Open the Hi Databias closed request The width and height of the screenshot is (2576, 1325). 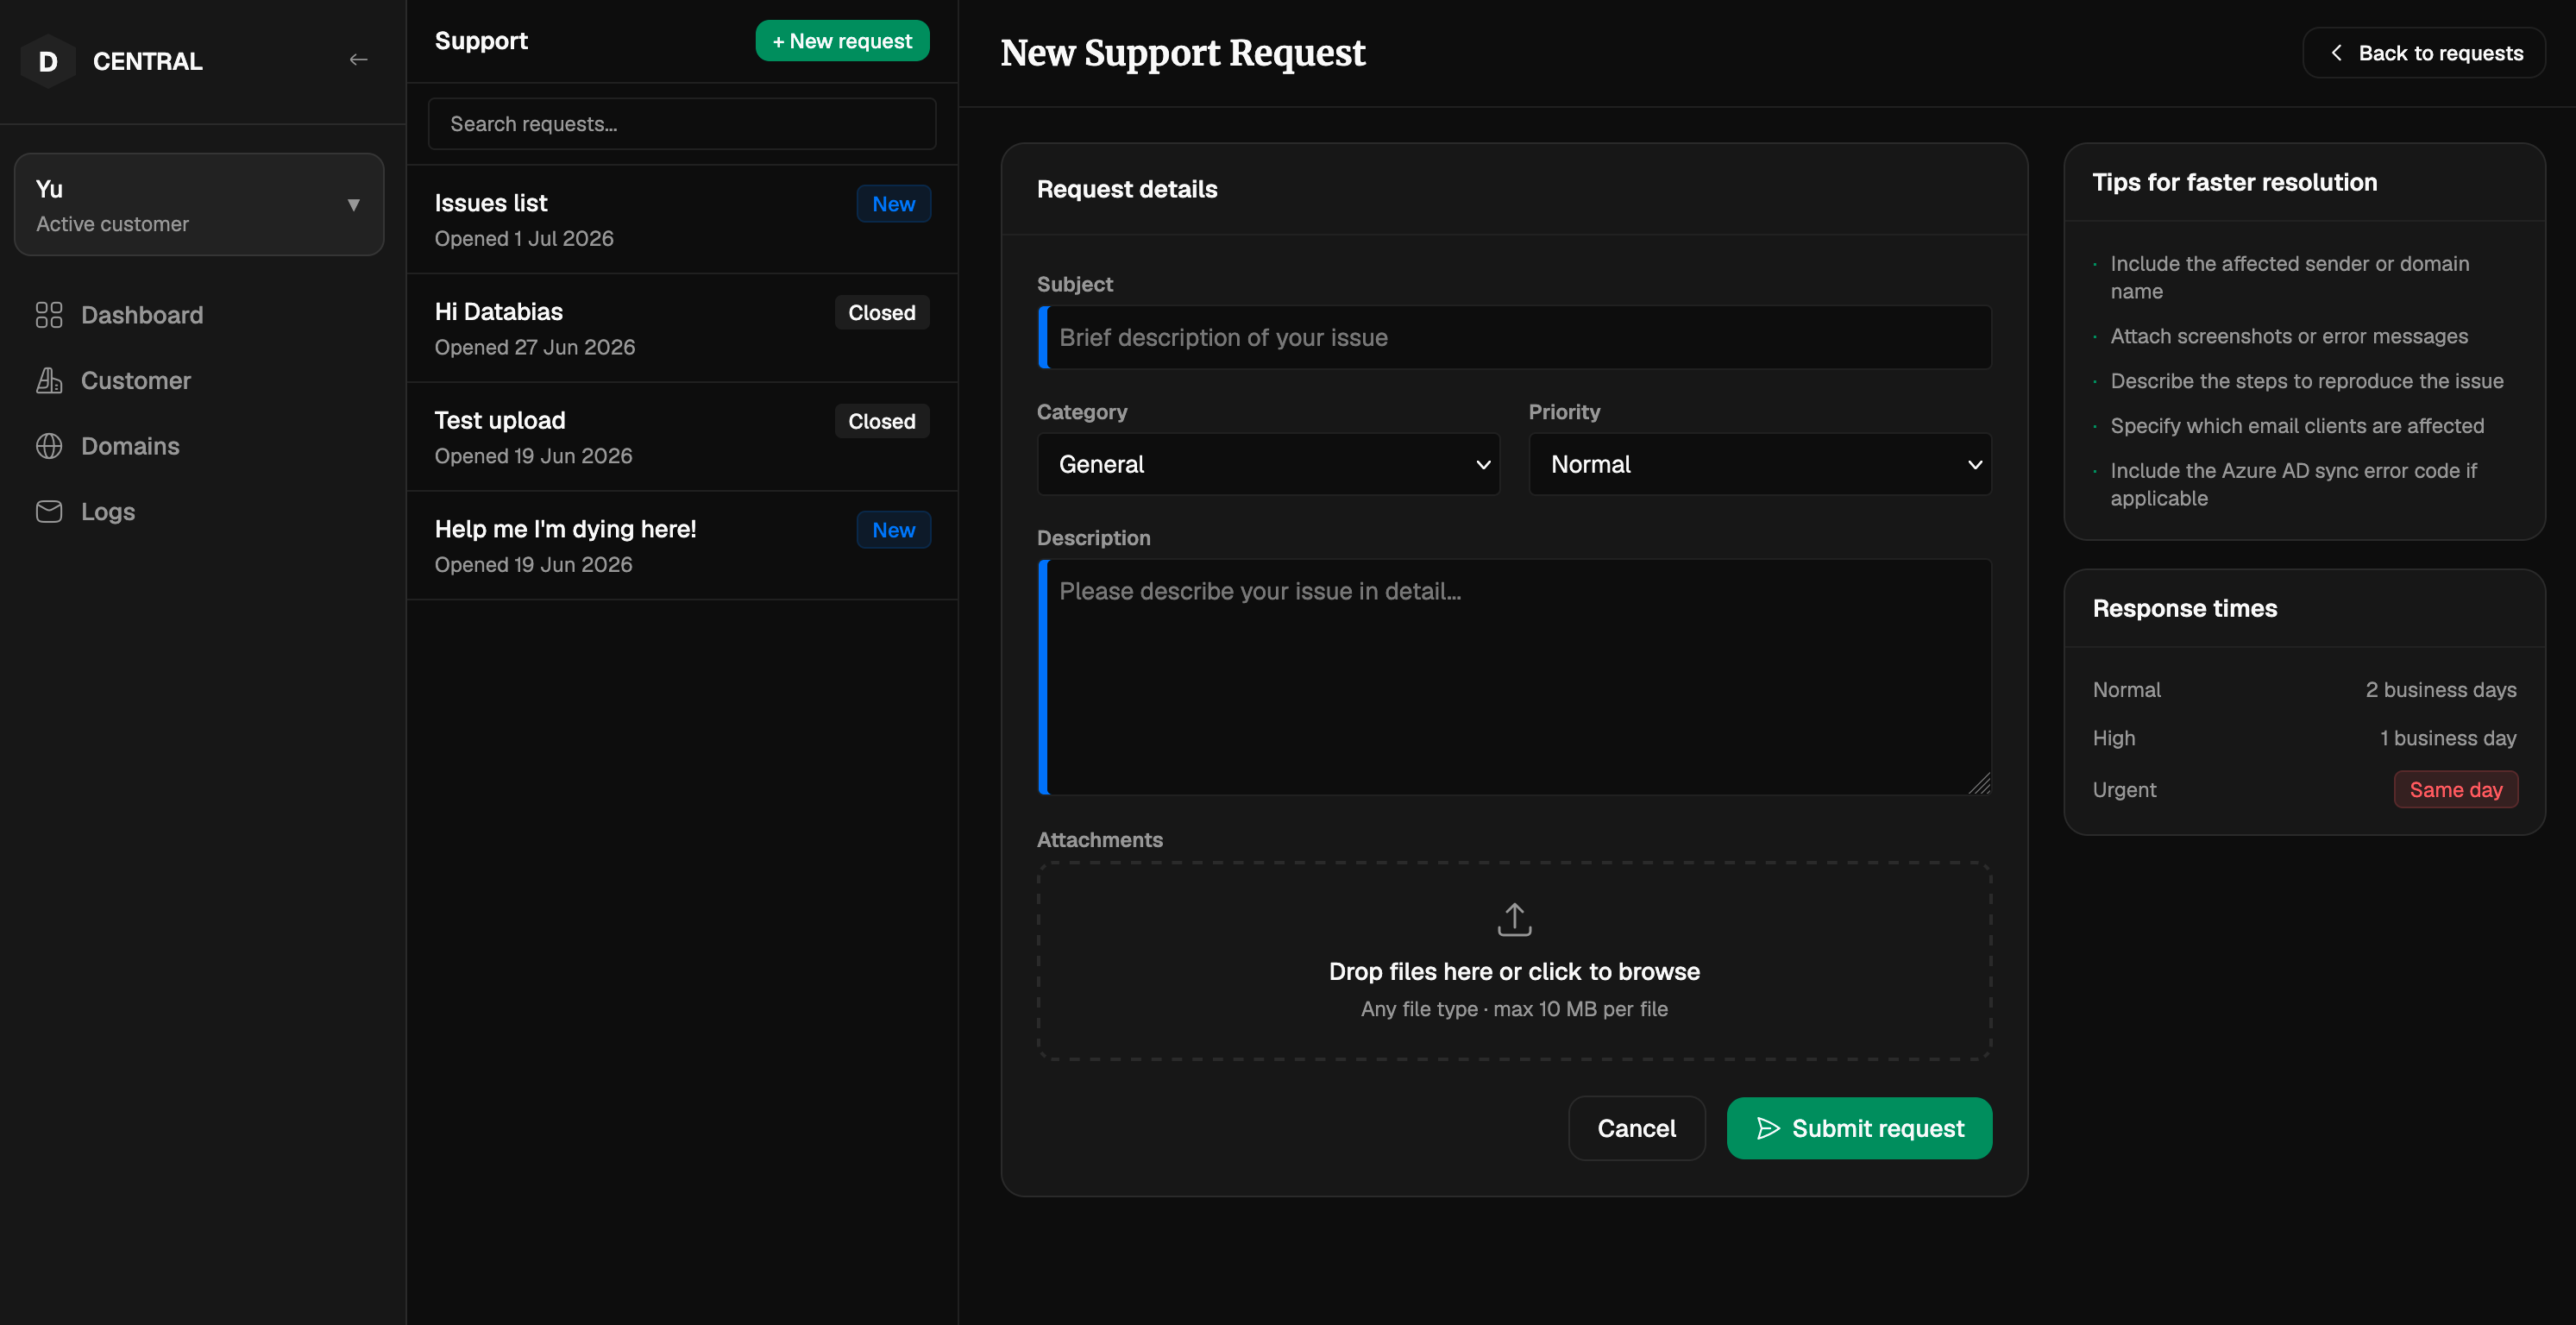click(x=682, y=329)
